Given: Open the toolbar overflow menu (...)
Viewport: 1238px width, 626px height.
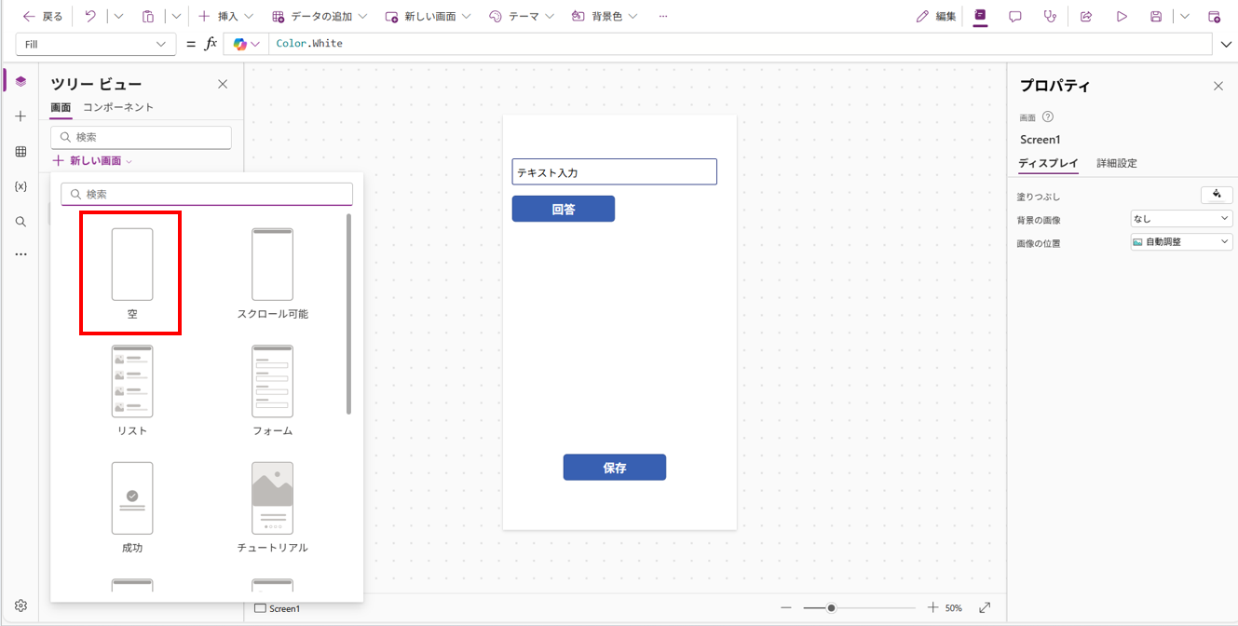Looking at the screenshot, I should [x=663, y=17].
